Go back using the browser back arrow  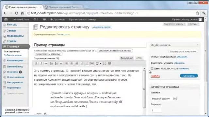click(x=5, y=13)
